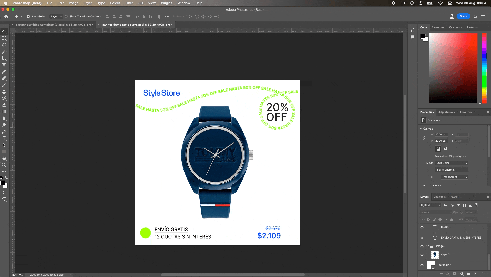
Task: Collapse the Image layer group
Action: tap(428, 246)
